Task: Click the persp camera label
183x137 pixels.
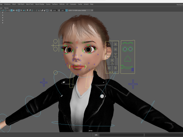Action: (90, 131)
